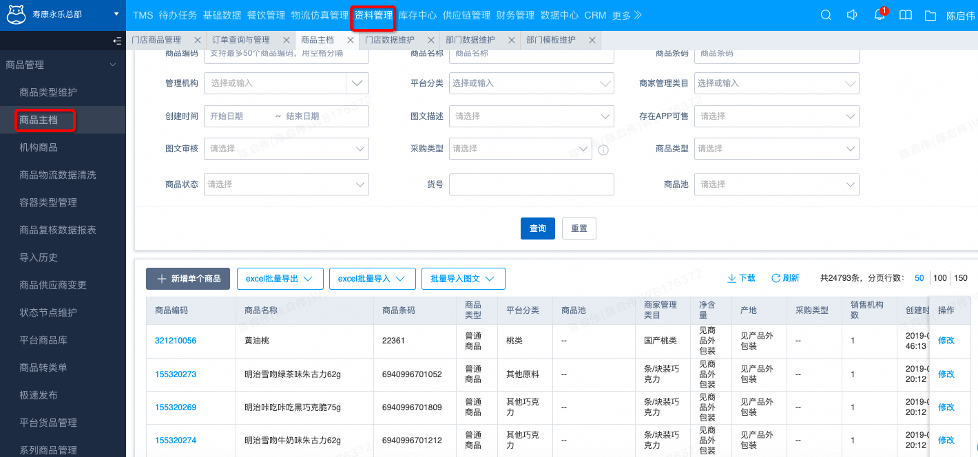The height and width of the screenshot is (457, 978).
Task: Expand excel批量导出 dropdown button
Action: pyautogui.click(x=280, y=279)
